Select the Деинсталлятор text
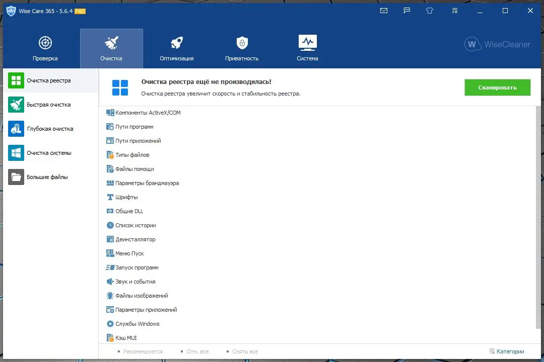The image size is (544, 362). (x=135, y=239)
